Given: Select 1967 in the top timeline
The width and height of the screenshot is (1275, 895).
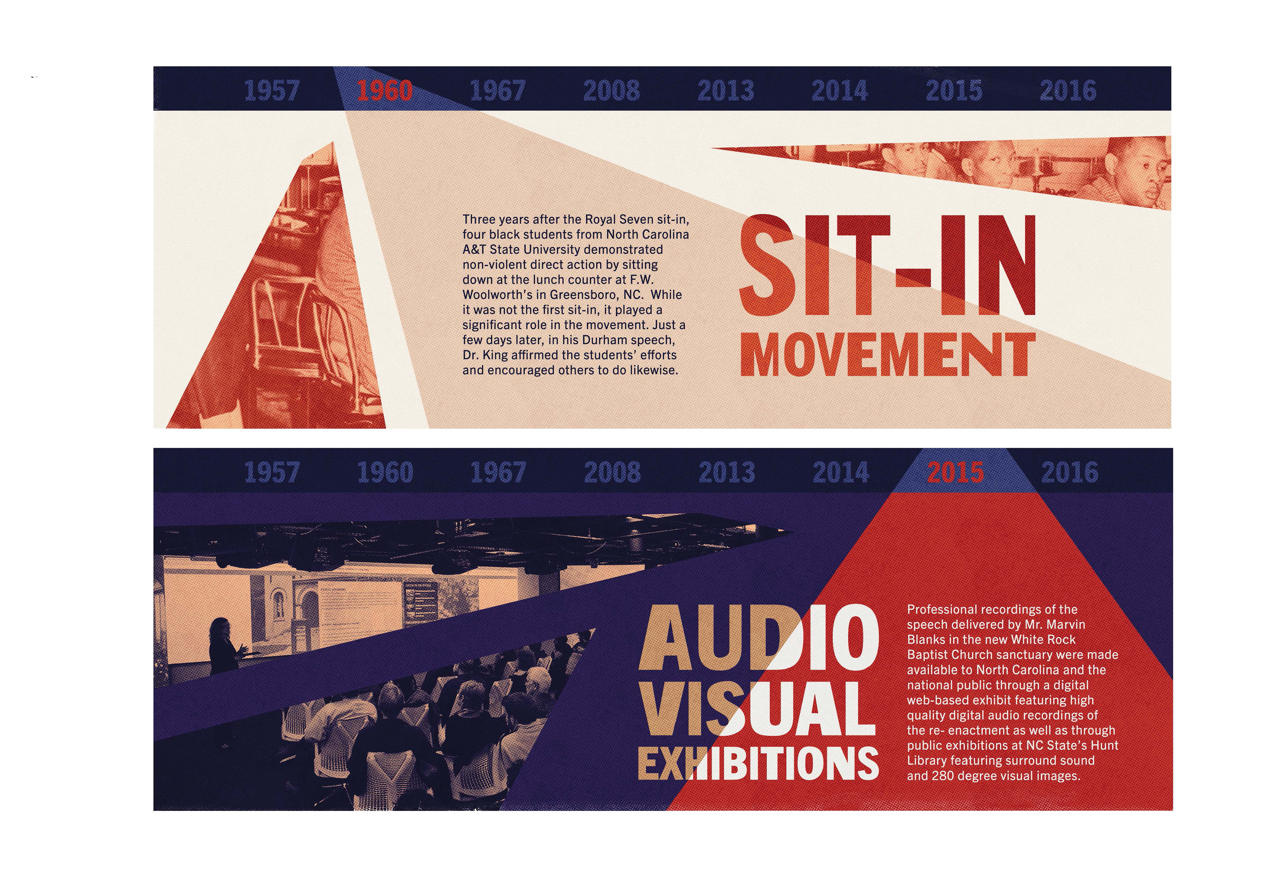Looking at the screenshot, I should pyautogui.click(x=498, y=91).
